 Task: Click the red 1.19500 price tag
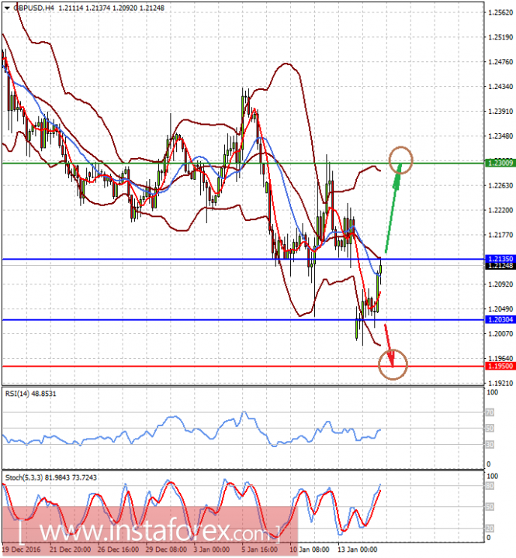click(498, 366)
